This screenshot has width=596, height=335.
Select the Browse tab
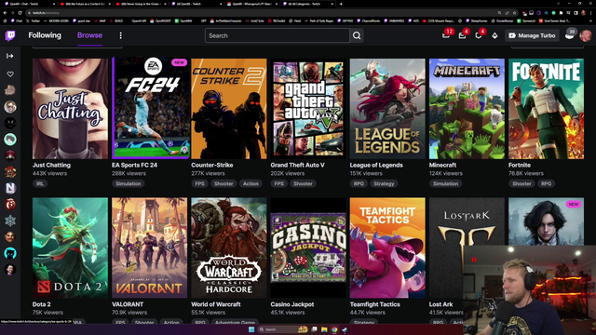coord(89,35)
